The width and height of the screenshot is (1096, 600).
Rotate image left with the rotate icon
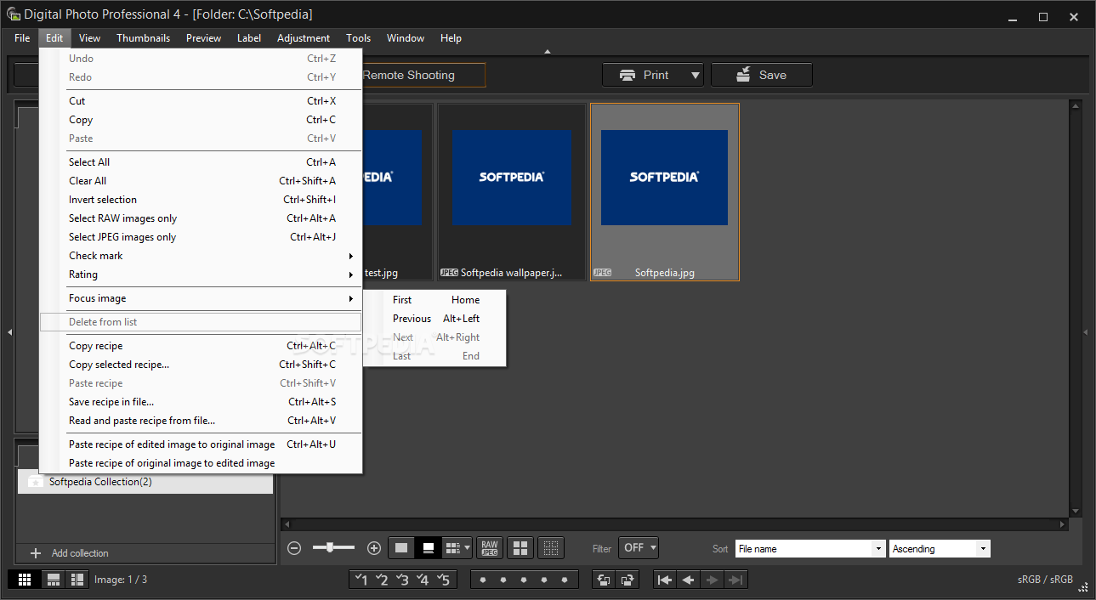pyautogui.click(x=604, y=580)
